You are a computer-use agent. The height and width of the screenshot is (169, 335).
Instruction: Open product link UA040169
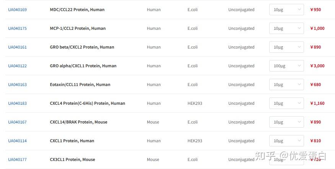coord(18,10)
